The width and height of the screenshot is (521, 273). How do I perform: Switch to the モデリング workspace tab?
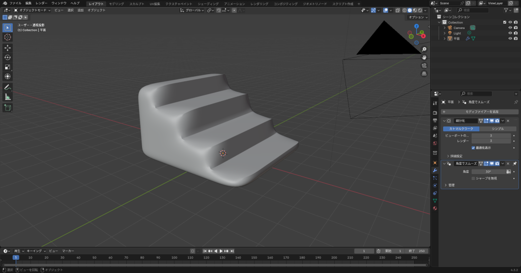point(116,4)
